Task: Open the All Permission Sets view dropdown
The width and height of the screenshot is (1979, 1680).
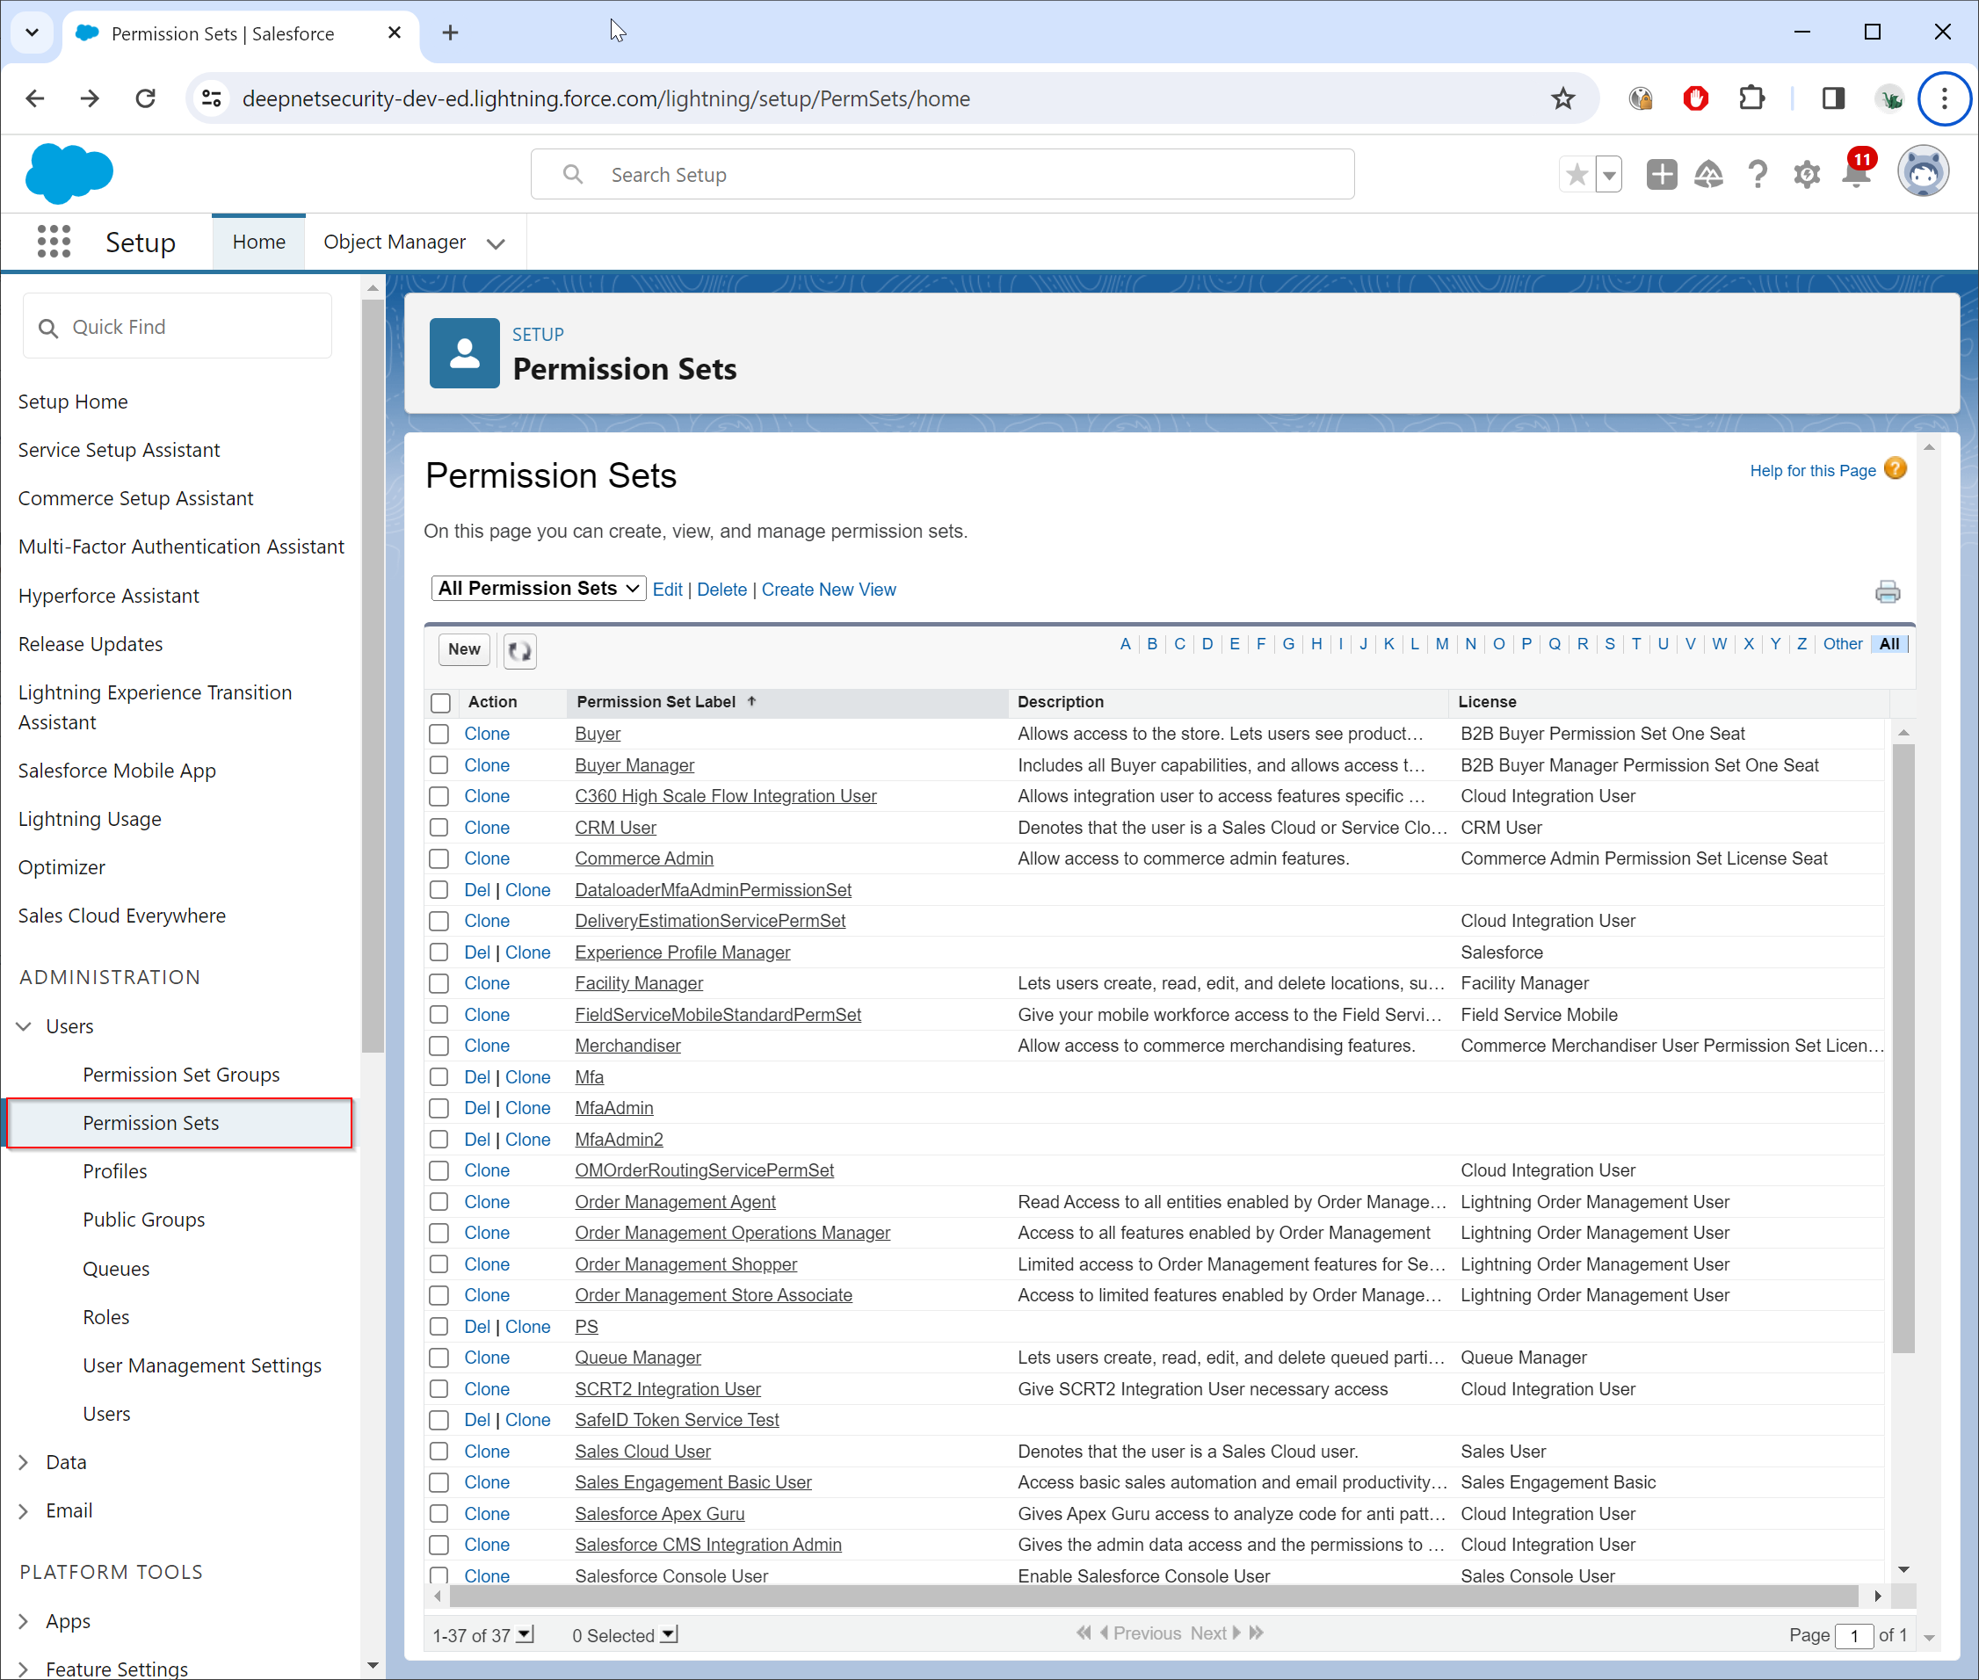Action: click(x=538, y=589)
